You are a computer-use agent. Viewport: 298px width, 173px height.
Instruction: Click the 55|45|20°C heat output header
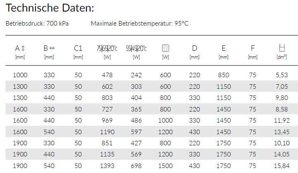(136, 48)
